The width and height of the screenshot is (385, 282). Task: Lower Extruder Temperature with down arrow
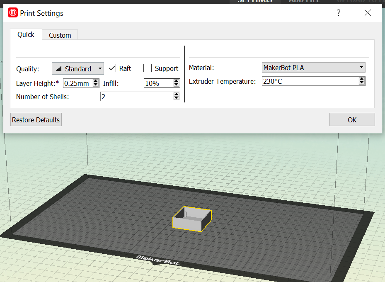pos(361,83)
